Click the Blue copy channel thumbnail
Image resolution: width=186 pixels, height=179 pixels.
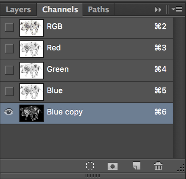point(32,113)
